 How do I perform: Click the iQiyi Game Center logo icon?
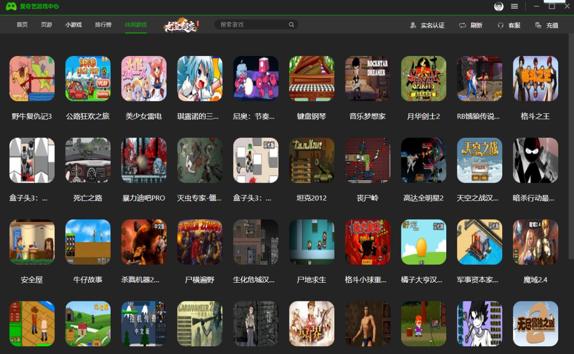pos(10,7)
